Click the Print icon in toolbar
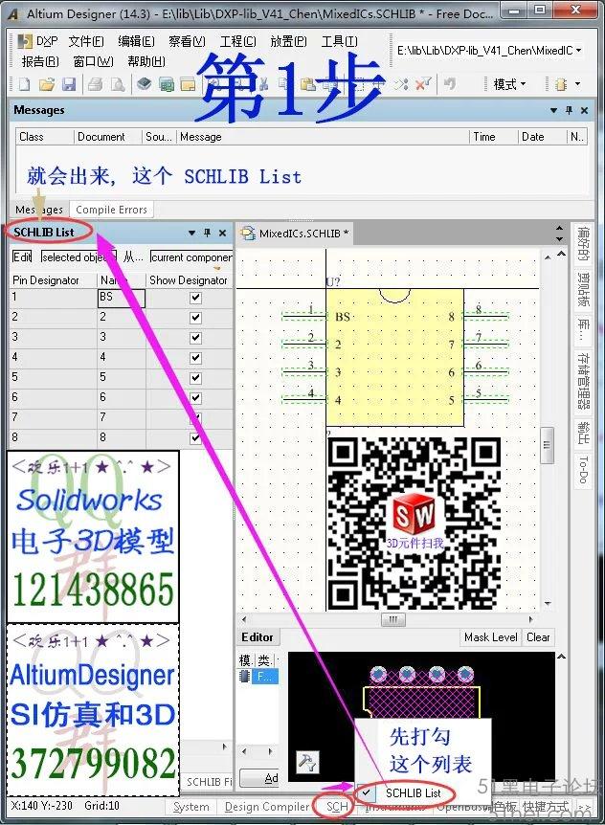The width and height of the screenshot is (605, 825). [95, 84]
